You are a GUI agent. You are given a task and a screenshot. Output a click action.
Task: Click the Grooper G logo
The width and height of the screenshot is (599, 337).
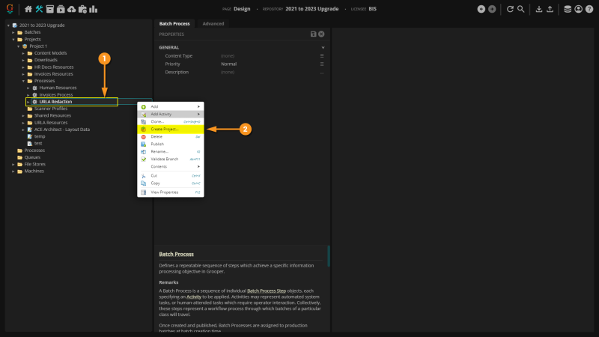[x=10, y=9]
